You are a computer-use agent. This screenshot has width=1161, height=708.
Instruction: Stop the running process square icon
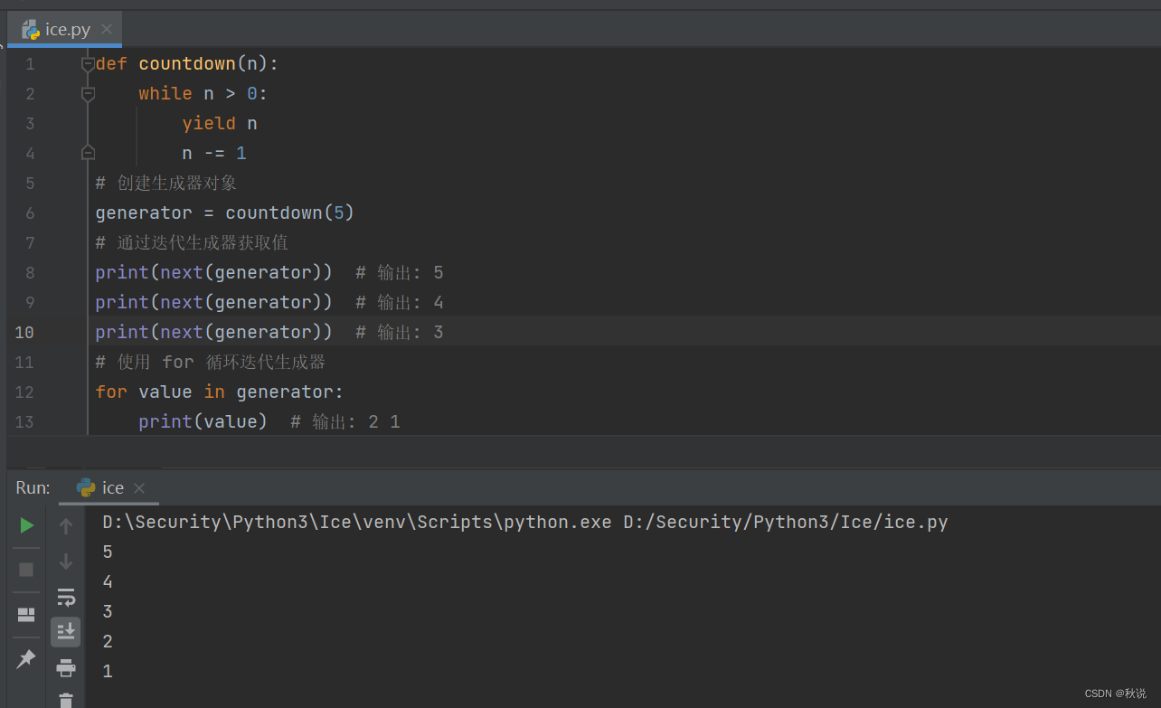26,570
